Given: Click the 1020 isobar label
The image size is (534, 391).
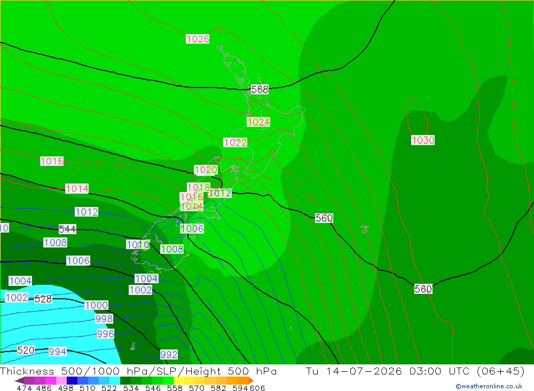Looking at the screenshot, I should pyautogui.click(x=206, y=170).
